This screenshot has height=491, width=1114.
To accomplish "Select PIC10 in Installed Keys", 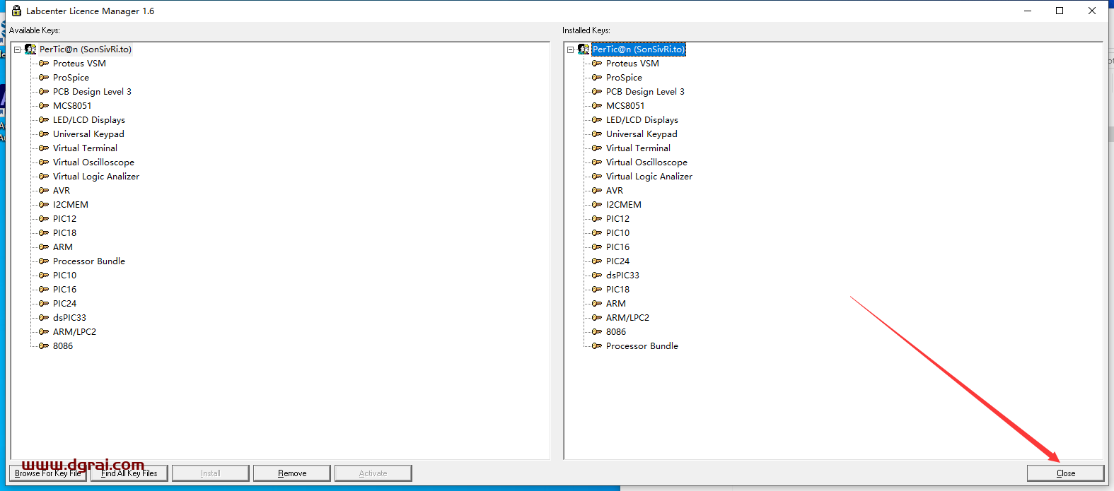I will click(x=617, y=233).
